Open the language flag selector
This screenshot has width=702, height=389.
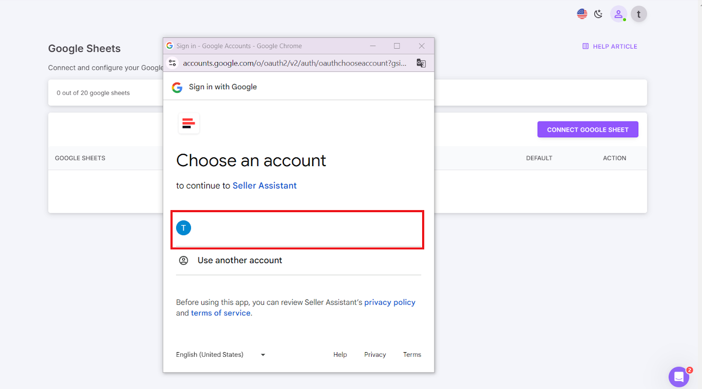(581, 13)
